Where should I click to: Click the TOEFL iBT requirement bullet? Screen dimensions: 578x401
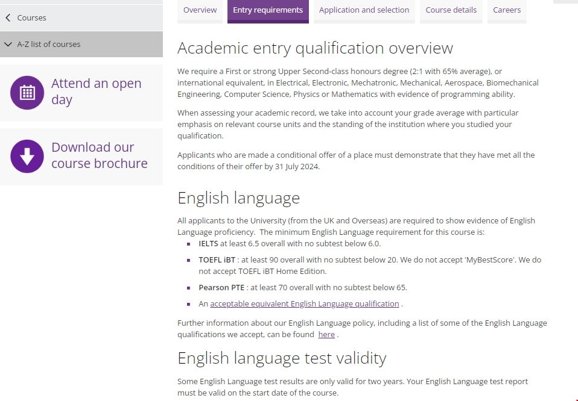point(370,265)
